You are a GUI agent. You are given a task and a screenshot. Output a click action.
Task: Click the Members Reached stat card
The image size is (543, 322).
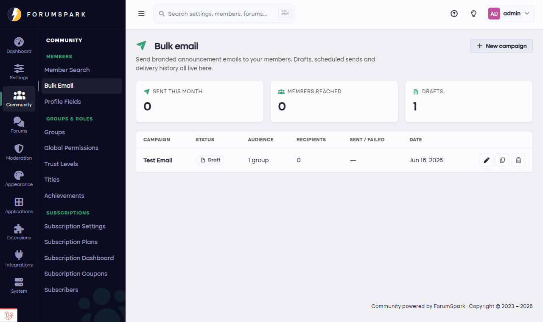pos(334,102)
